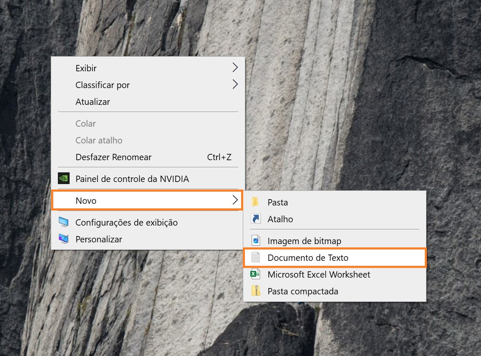Click the Personalizar screen icon
Image resolution: width=481 pixels, height=356 pixels.
point(63,239)
